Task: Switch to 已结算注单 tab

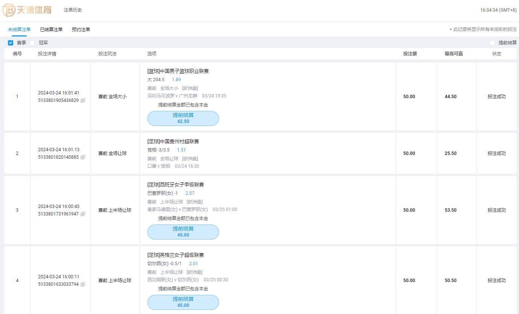Action: 51,29
